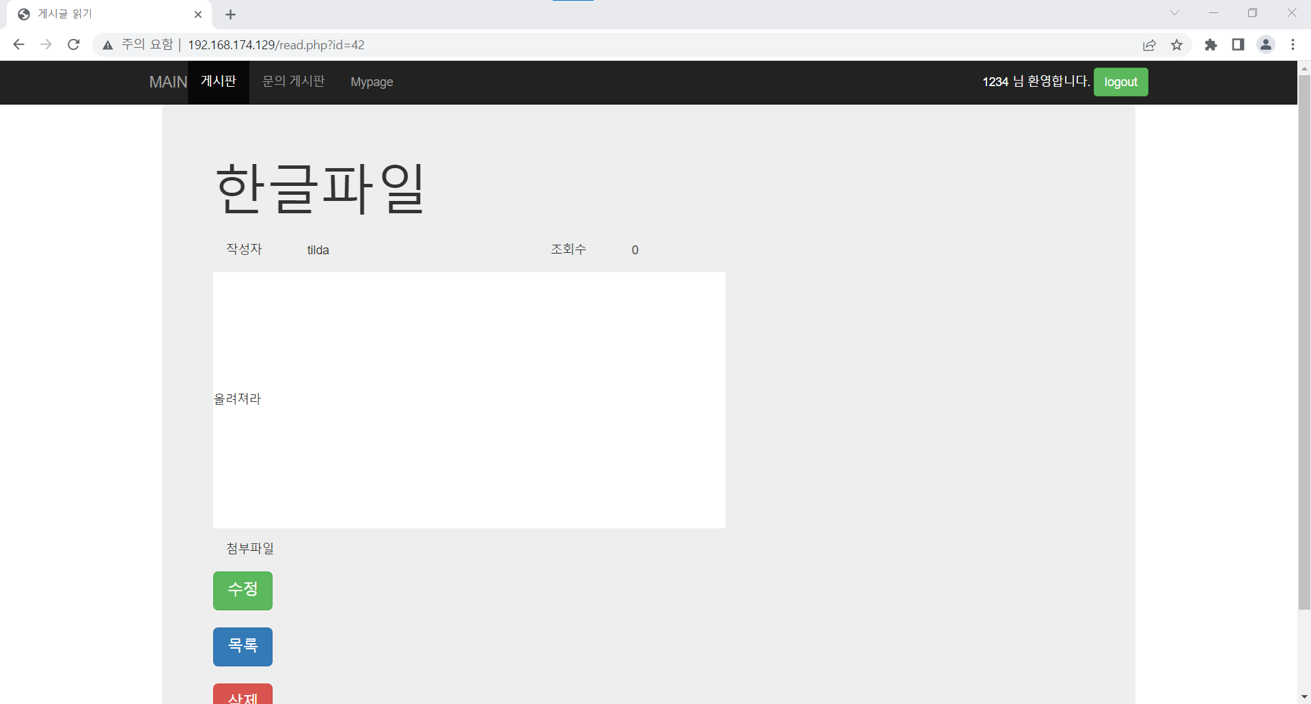This screenshot has width=1311, height=704.
Task: Click the scrollbar down arrow
Action: [1304, 697]
